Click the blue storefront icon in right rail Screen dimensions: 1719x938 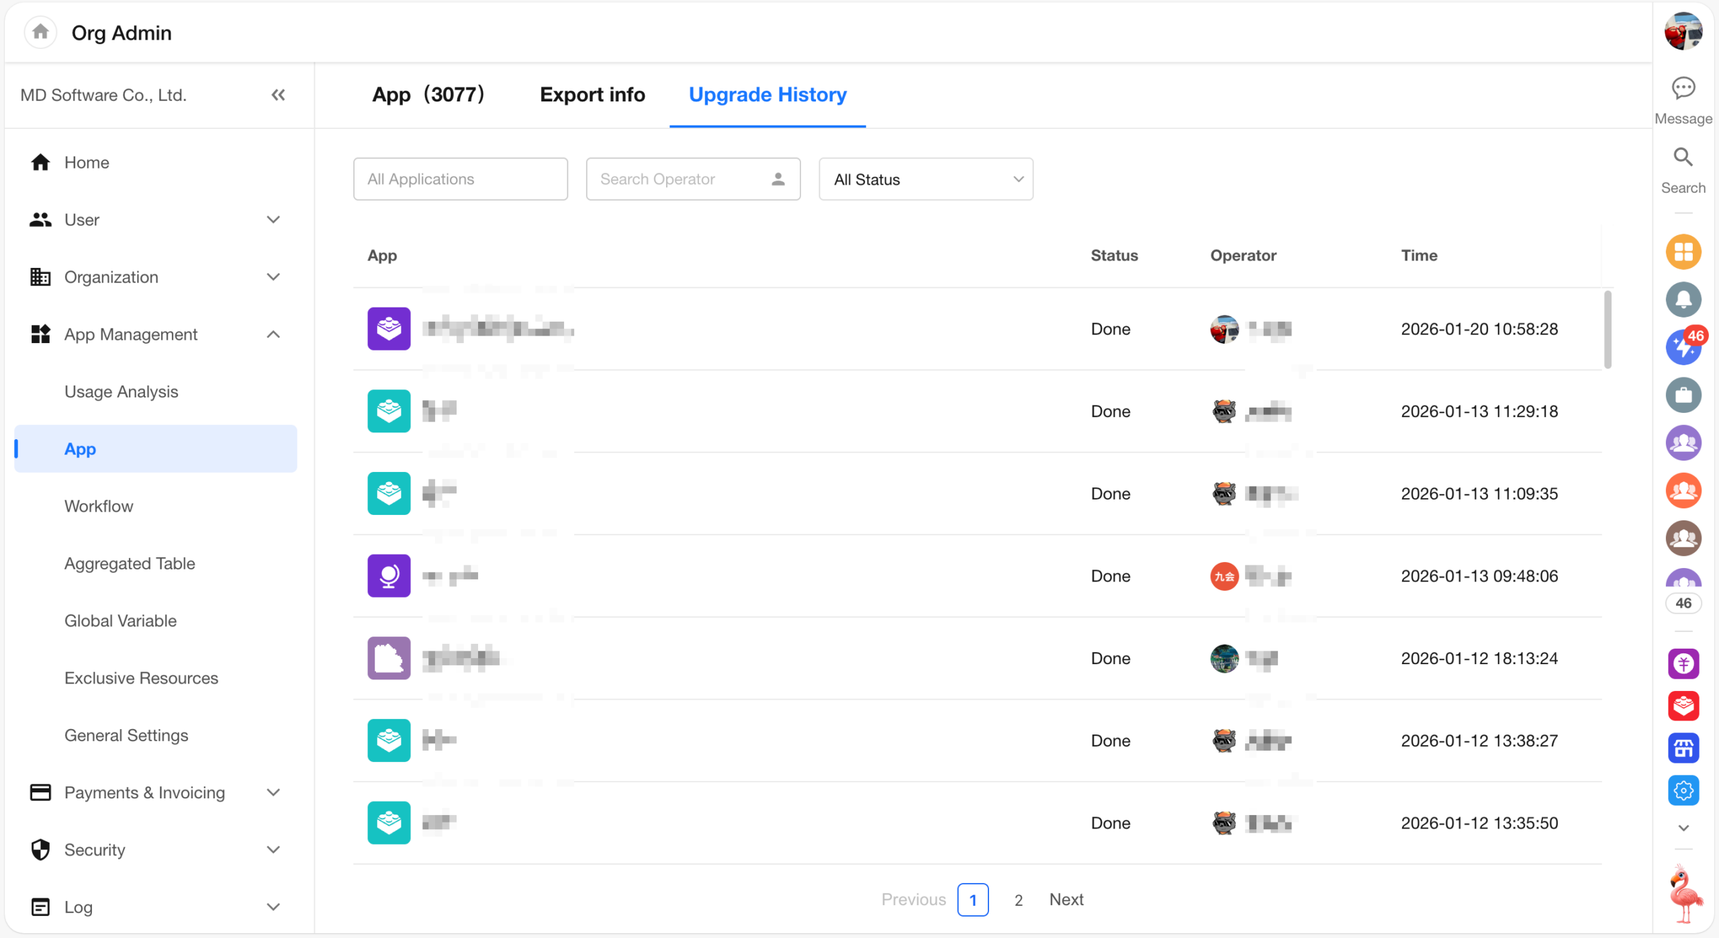1683,748
